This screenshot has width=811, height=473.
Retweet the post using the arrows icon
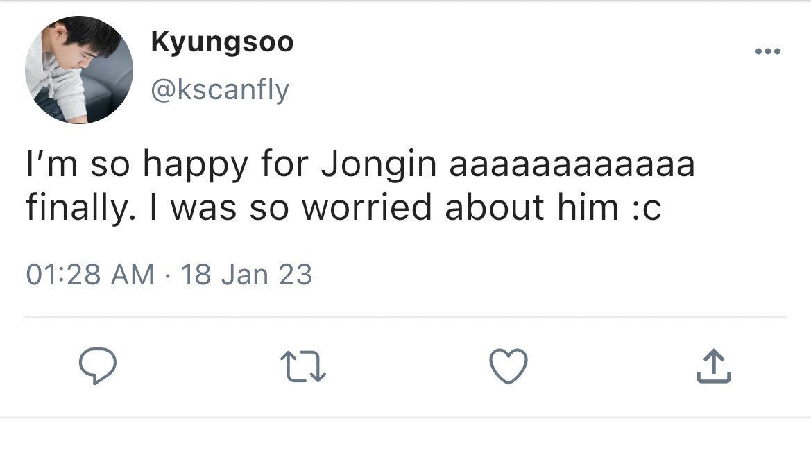[303, 366]
